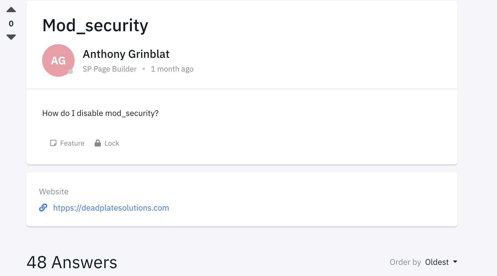Toggle Feature on this question
The height and width of the screenshot is (276, 497).
pos(67,143)
